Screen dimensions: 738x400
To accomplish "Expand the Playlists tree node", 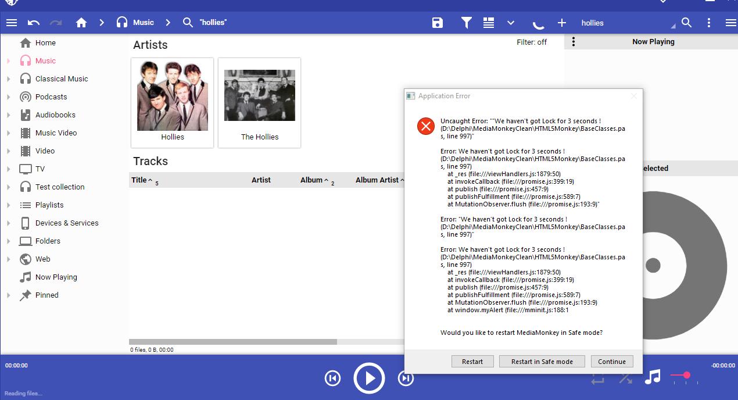I will [x=9, y=205].
